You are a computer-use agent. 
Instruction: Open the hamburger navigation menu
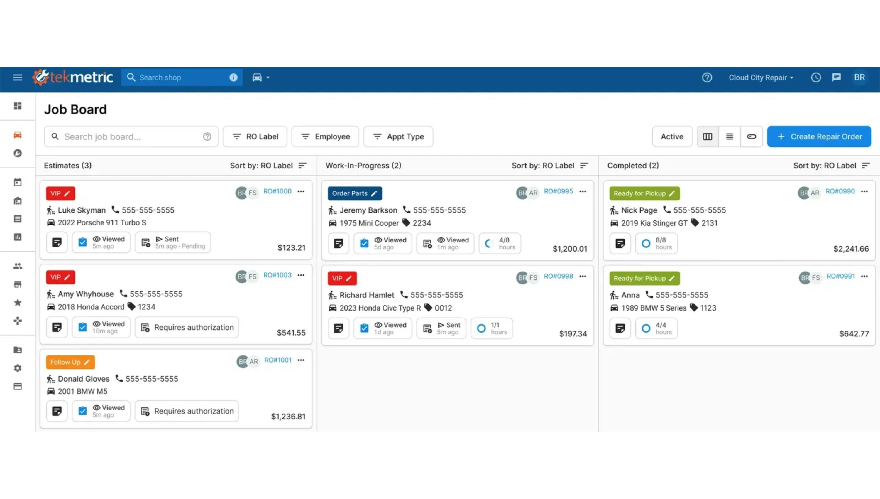click(x=18, y=77)
